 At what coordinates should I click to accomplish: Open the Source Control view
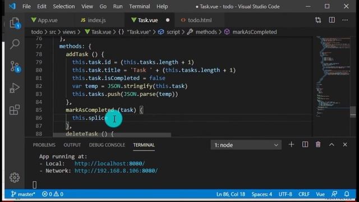pos(15,66)
